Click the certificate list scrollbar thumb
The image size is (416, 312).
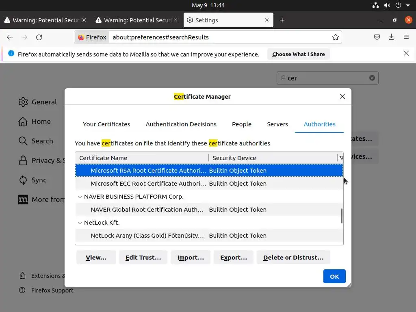point(342,216)
